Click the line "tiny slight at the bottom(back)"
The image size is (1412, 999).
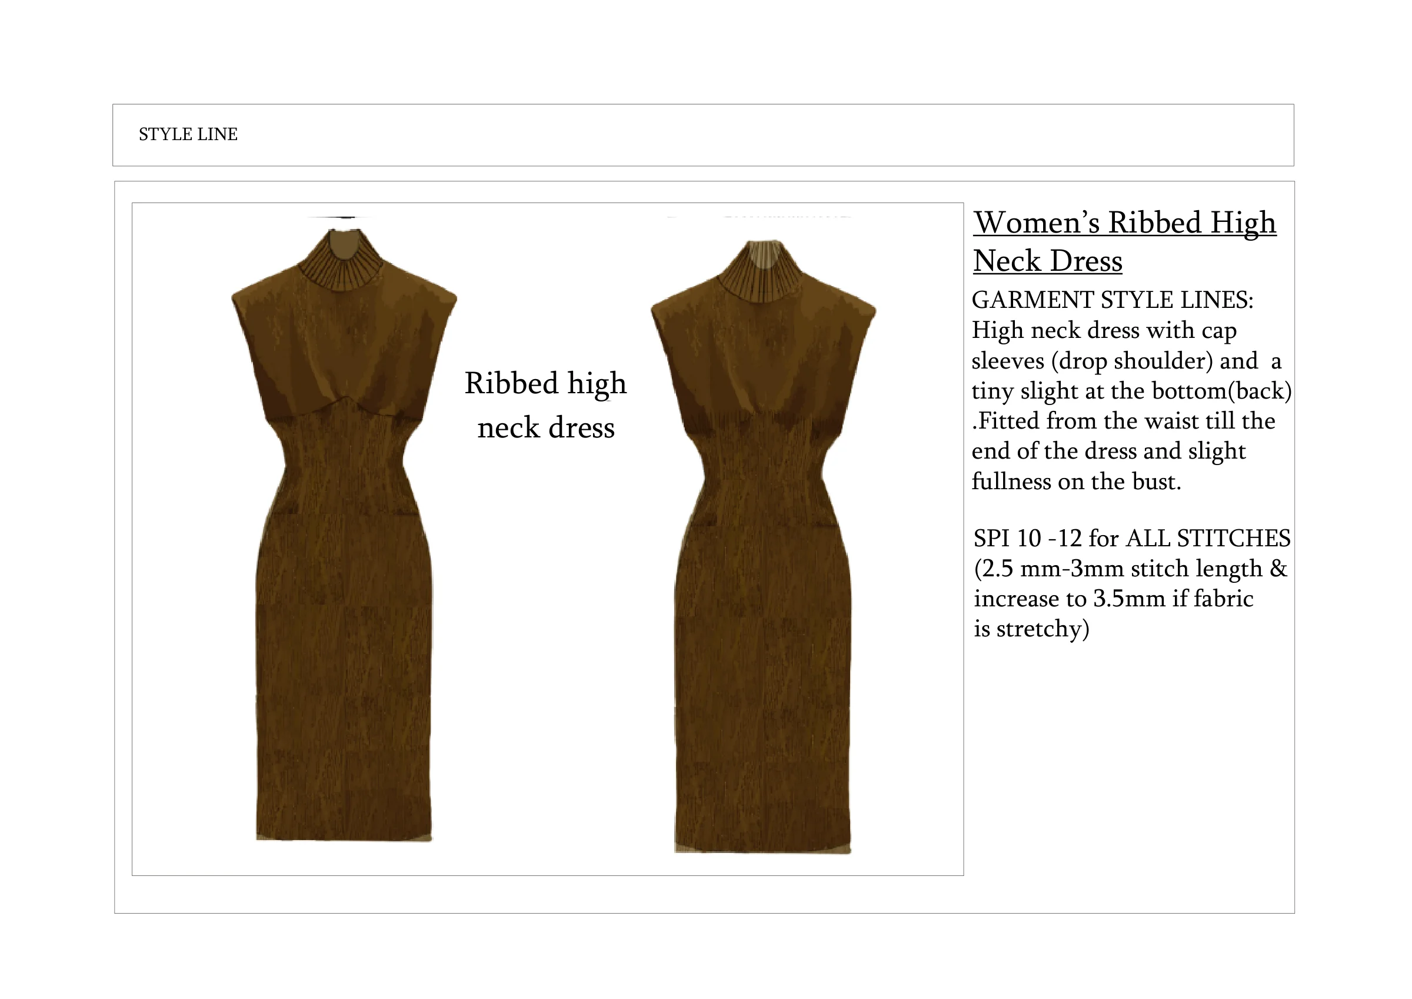(1131, 391)
